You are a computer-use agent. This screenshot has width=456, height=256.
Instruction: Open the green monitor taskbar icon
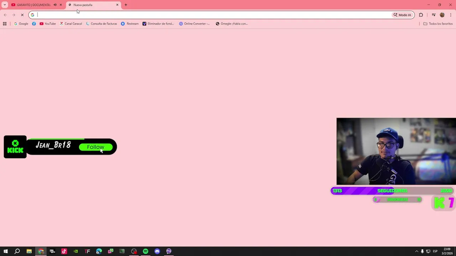point(122,251)
